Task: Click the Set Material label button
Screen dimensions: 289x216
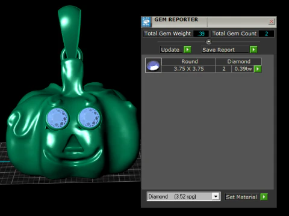Action: pos(242,197)
